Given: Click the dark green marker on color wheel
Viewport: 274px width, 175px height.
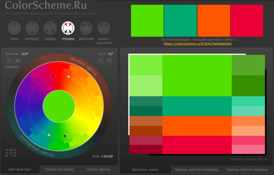Looking at the screenshot, I should [65, 136].
